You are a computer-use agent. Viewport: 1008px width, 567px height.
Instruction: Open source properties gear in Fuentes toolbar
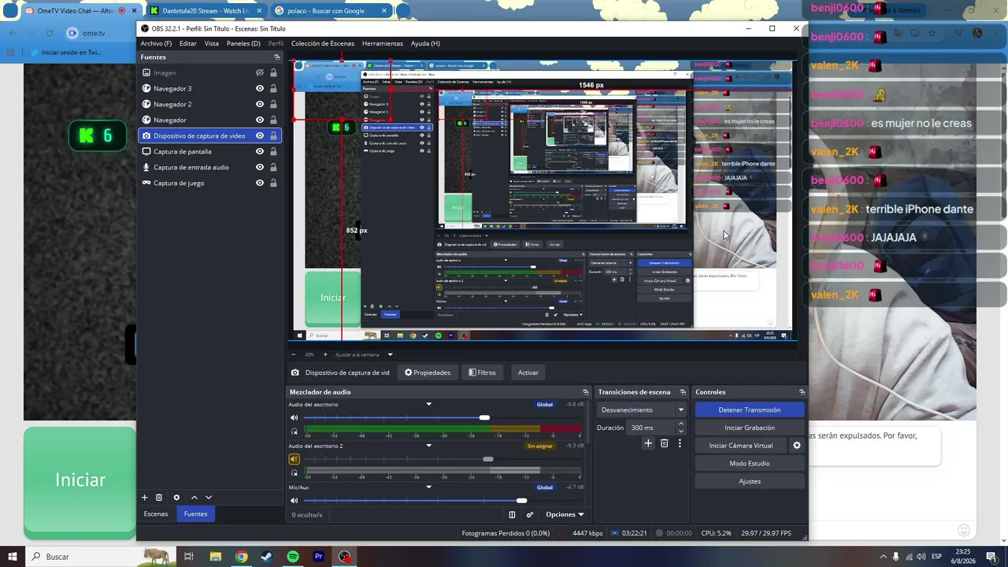point(176,498)
